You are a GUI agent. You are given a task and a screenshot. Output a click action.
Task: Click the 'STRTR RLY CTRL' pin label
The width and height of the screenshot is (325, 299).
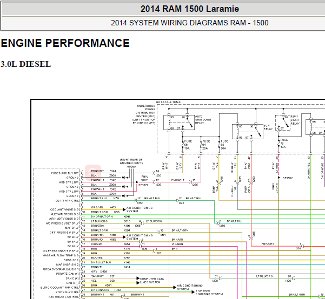point(67,293)
